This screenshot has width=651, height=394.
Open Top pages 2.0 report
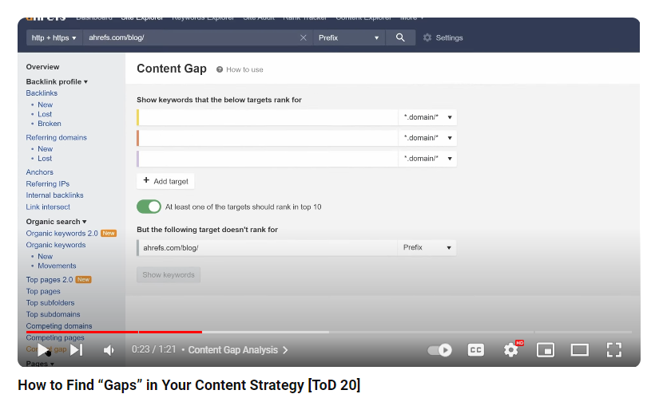[50, 280]
